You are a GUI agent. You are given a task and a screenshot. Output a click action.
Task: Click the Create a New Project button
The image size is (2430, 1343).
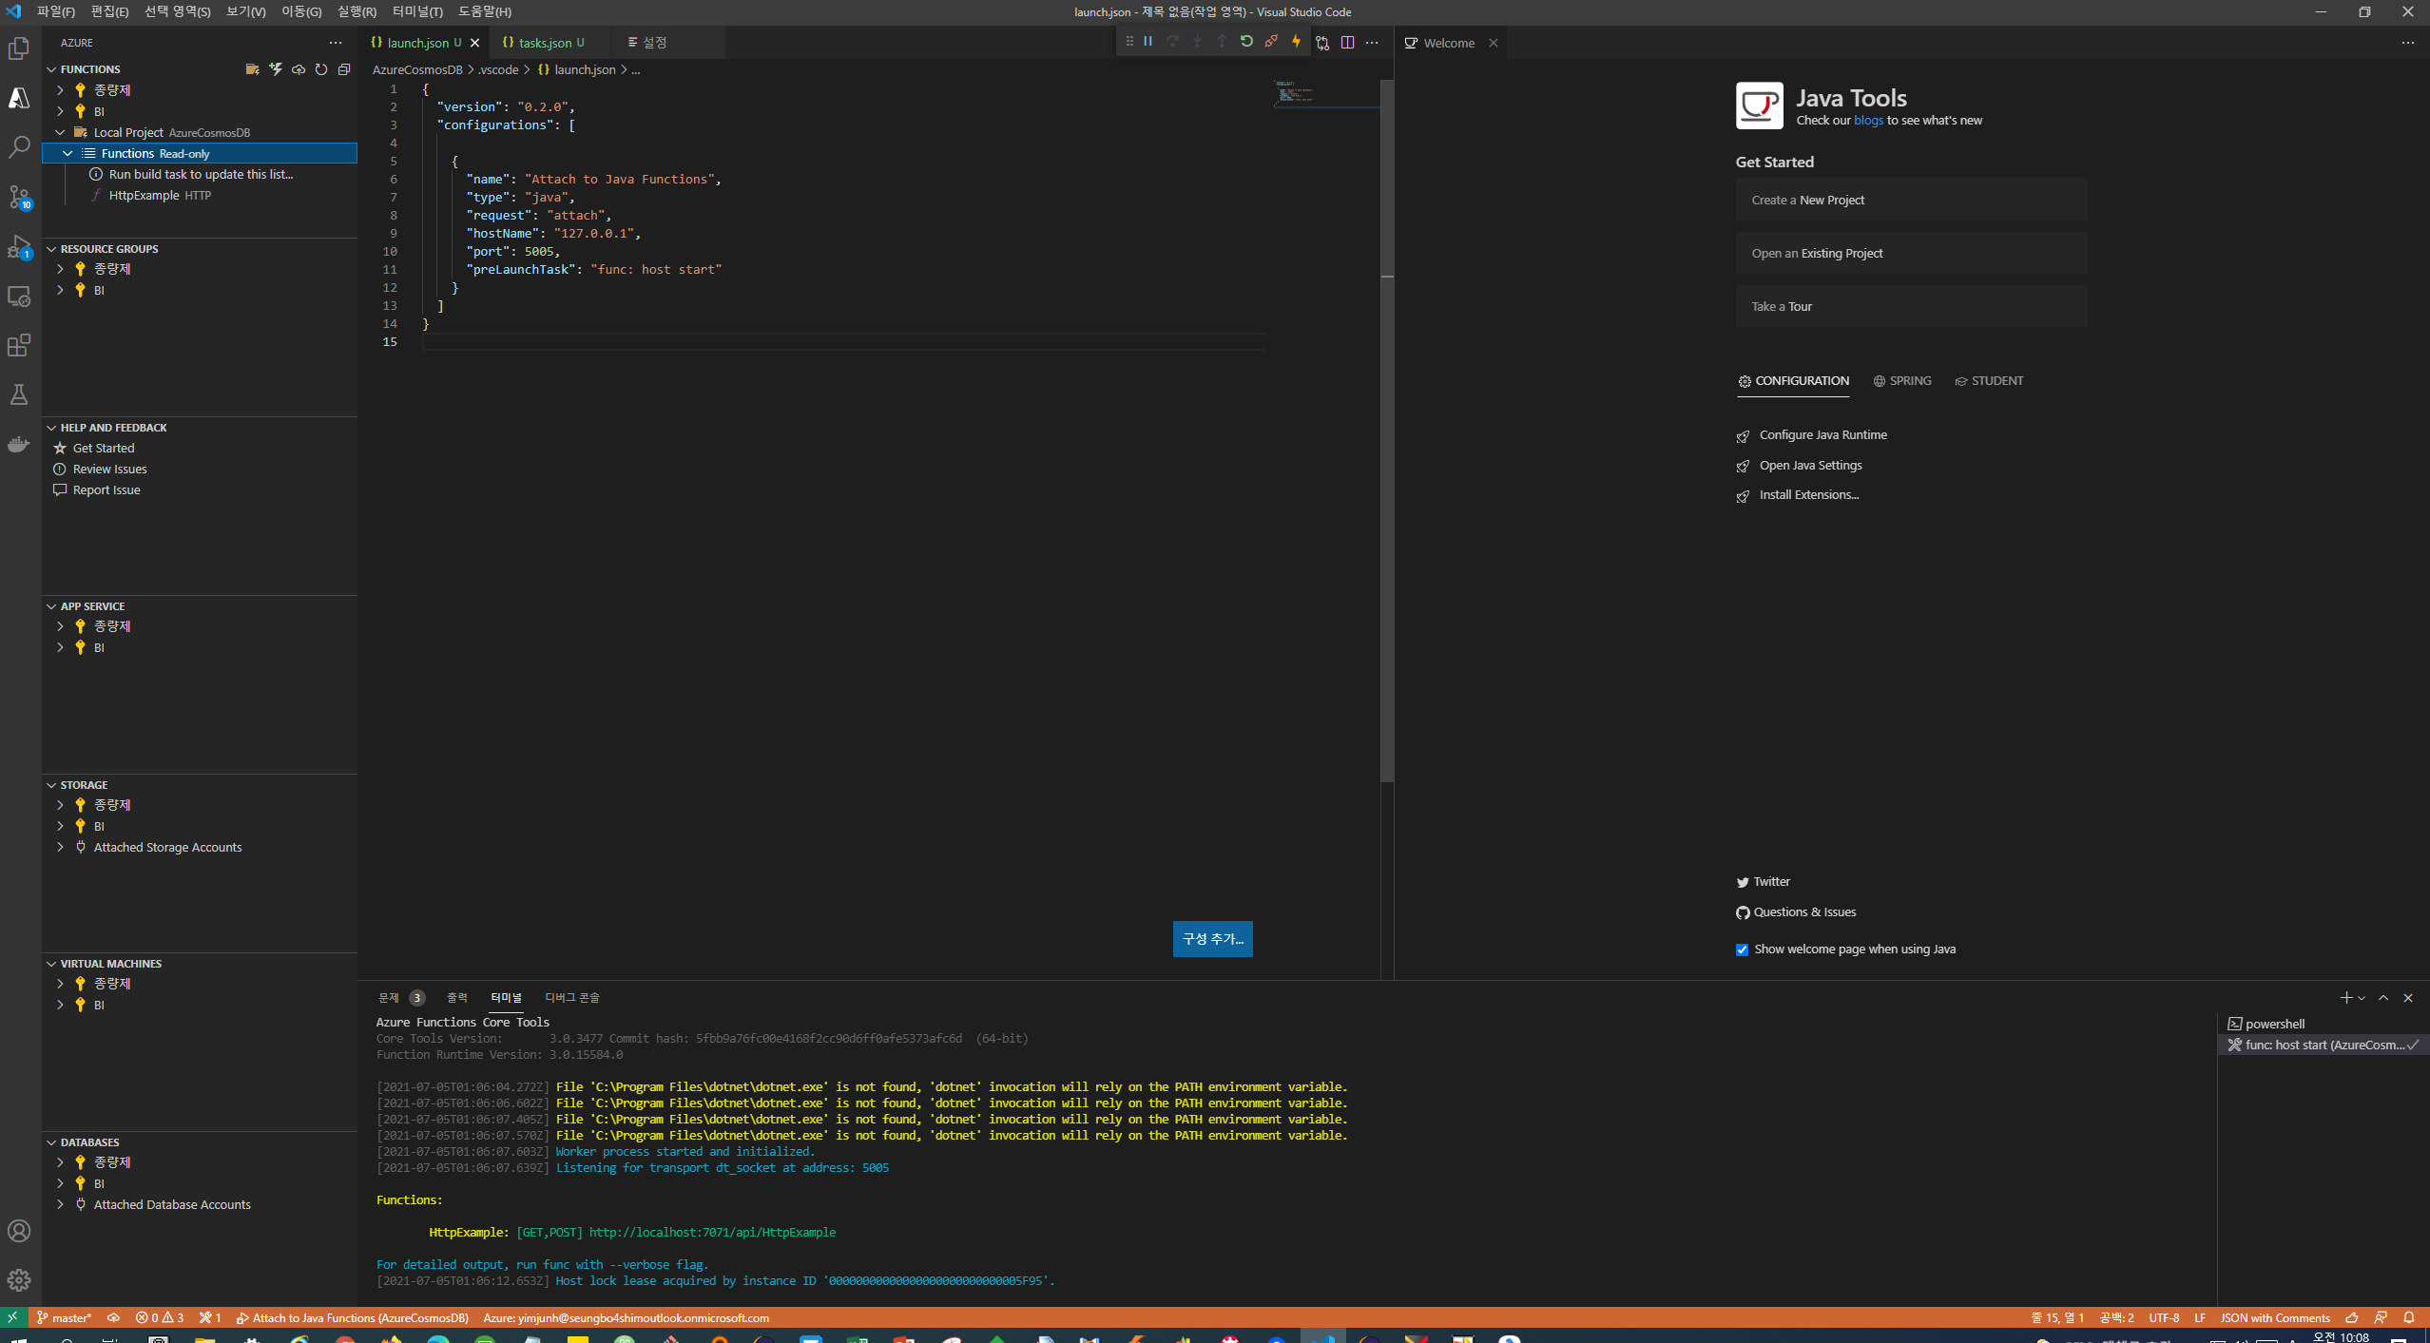[x=1909, y=199]
